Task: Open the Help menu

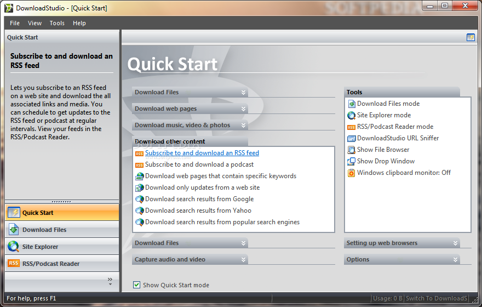Action: (79, 23)
